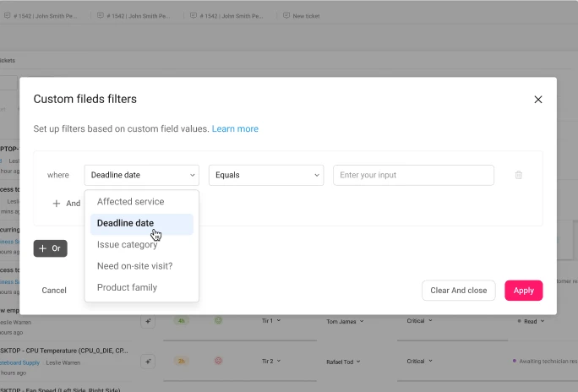
Task: Open the first #1542 John Smith tab
Action: pyautogui.click(x=41, y=16)
